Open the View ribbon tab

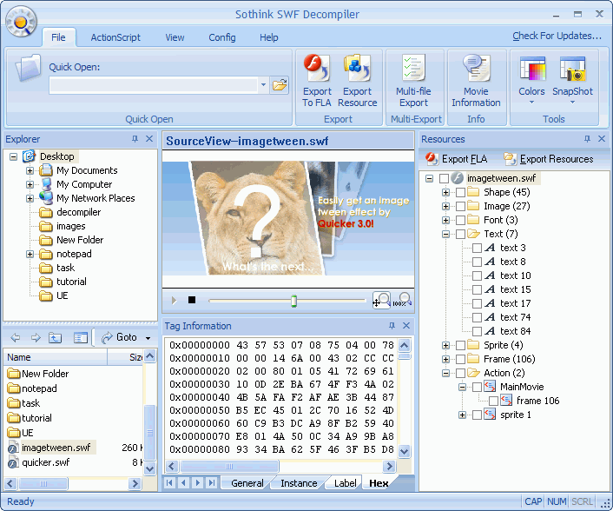175,37
